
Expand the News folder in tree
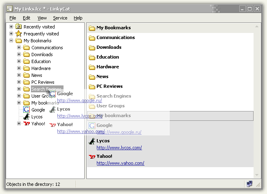point(19,75)
